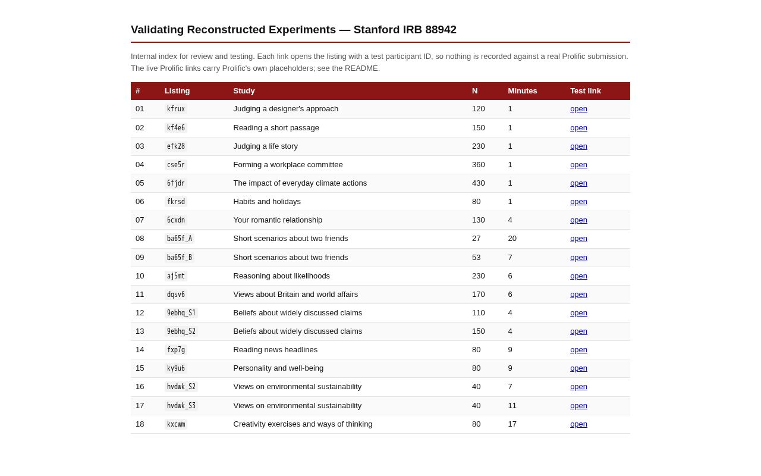The image size is (761, 476).
Task: Click listing code 'kfrux'
Action: click(x=176, y=109)
